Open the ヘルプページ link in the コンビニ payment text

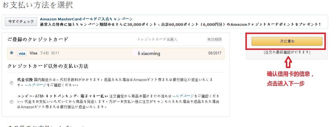click(183, 96)
